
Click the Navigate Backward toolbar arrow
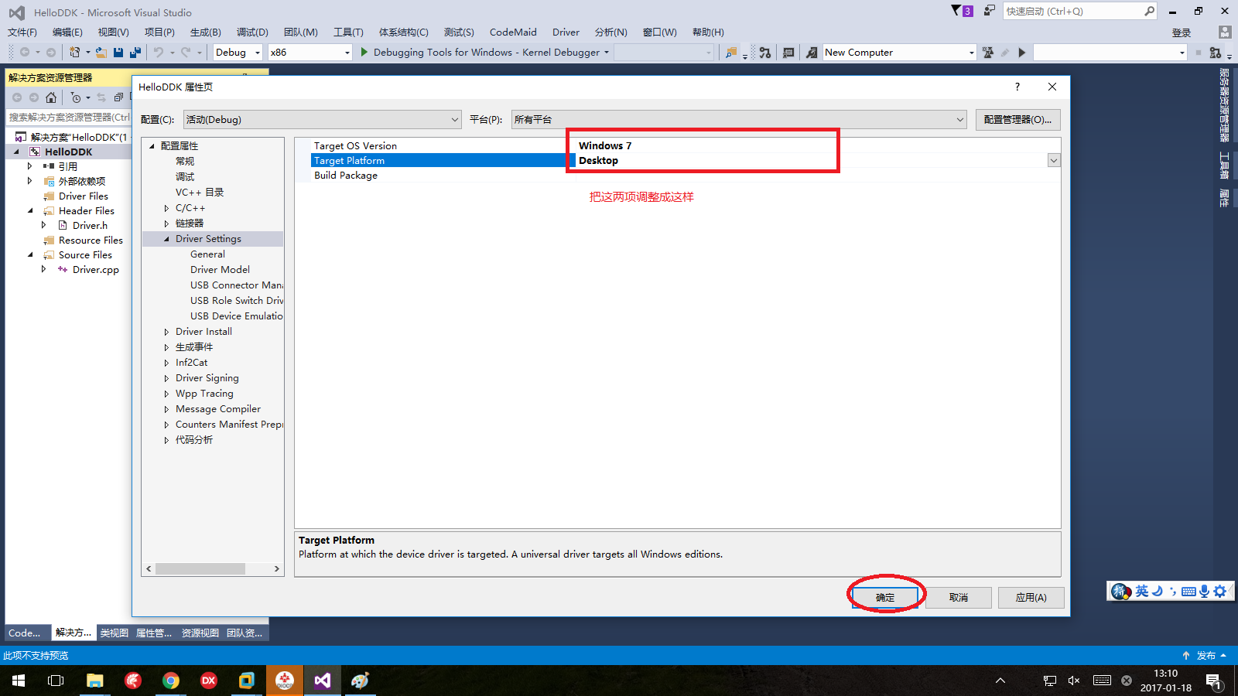pyautogui.click(x=25, y=53)
